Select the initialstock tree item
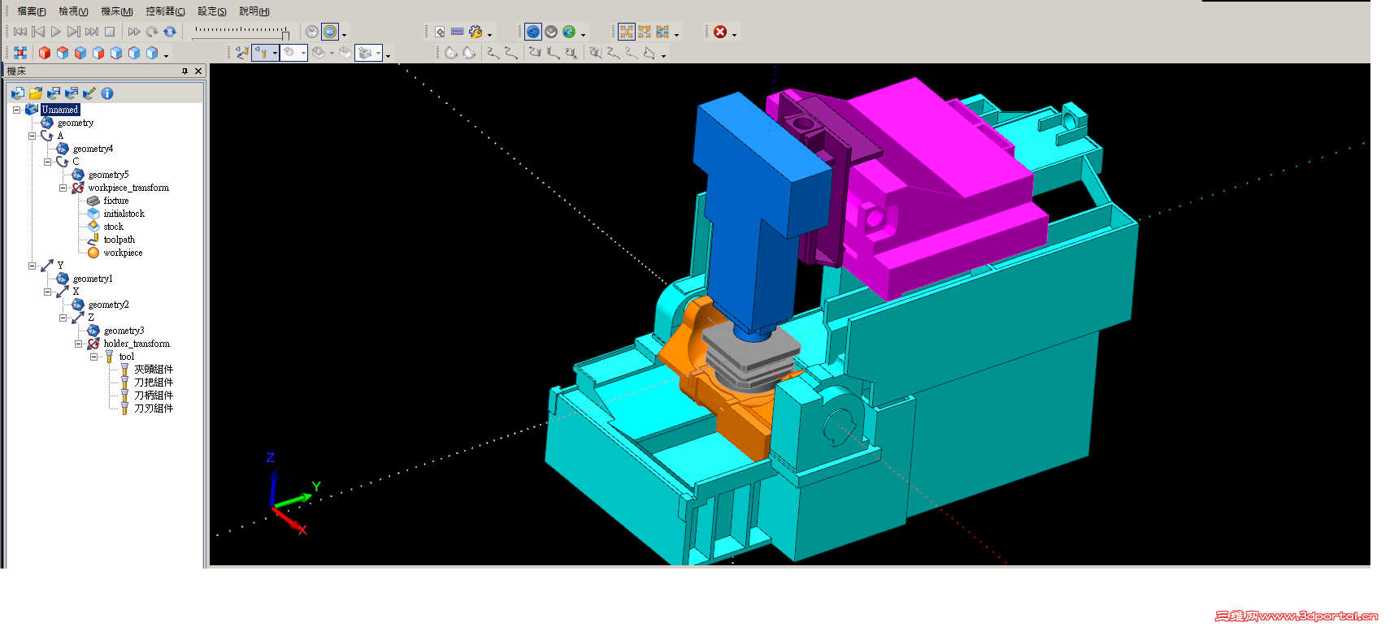This screenshot has height=627, width=1394. (124, 214)
